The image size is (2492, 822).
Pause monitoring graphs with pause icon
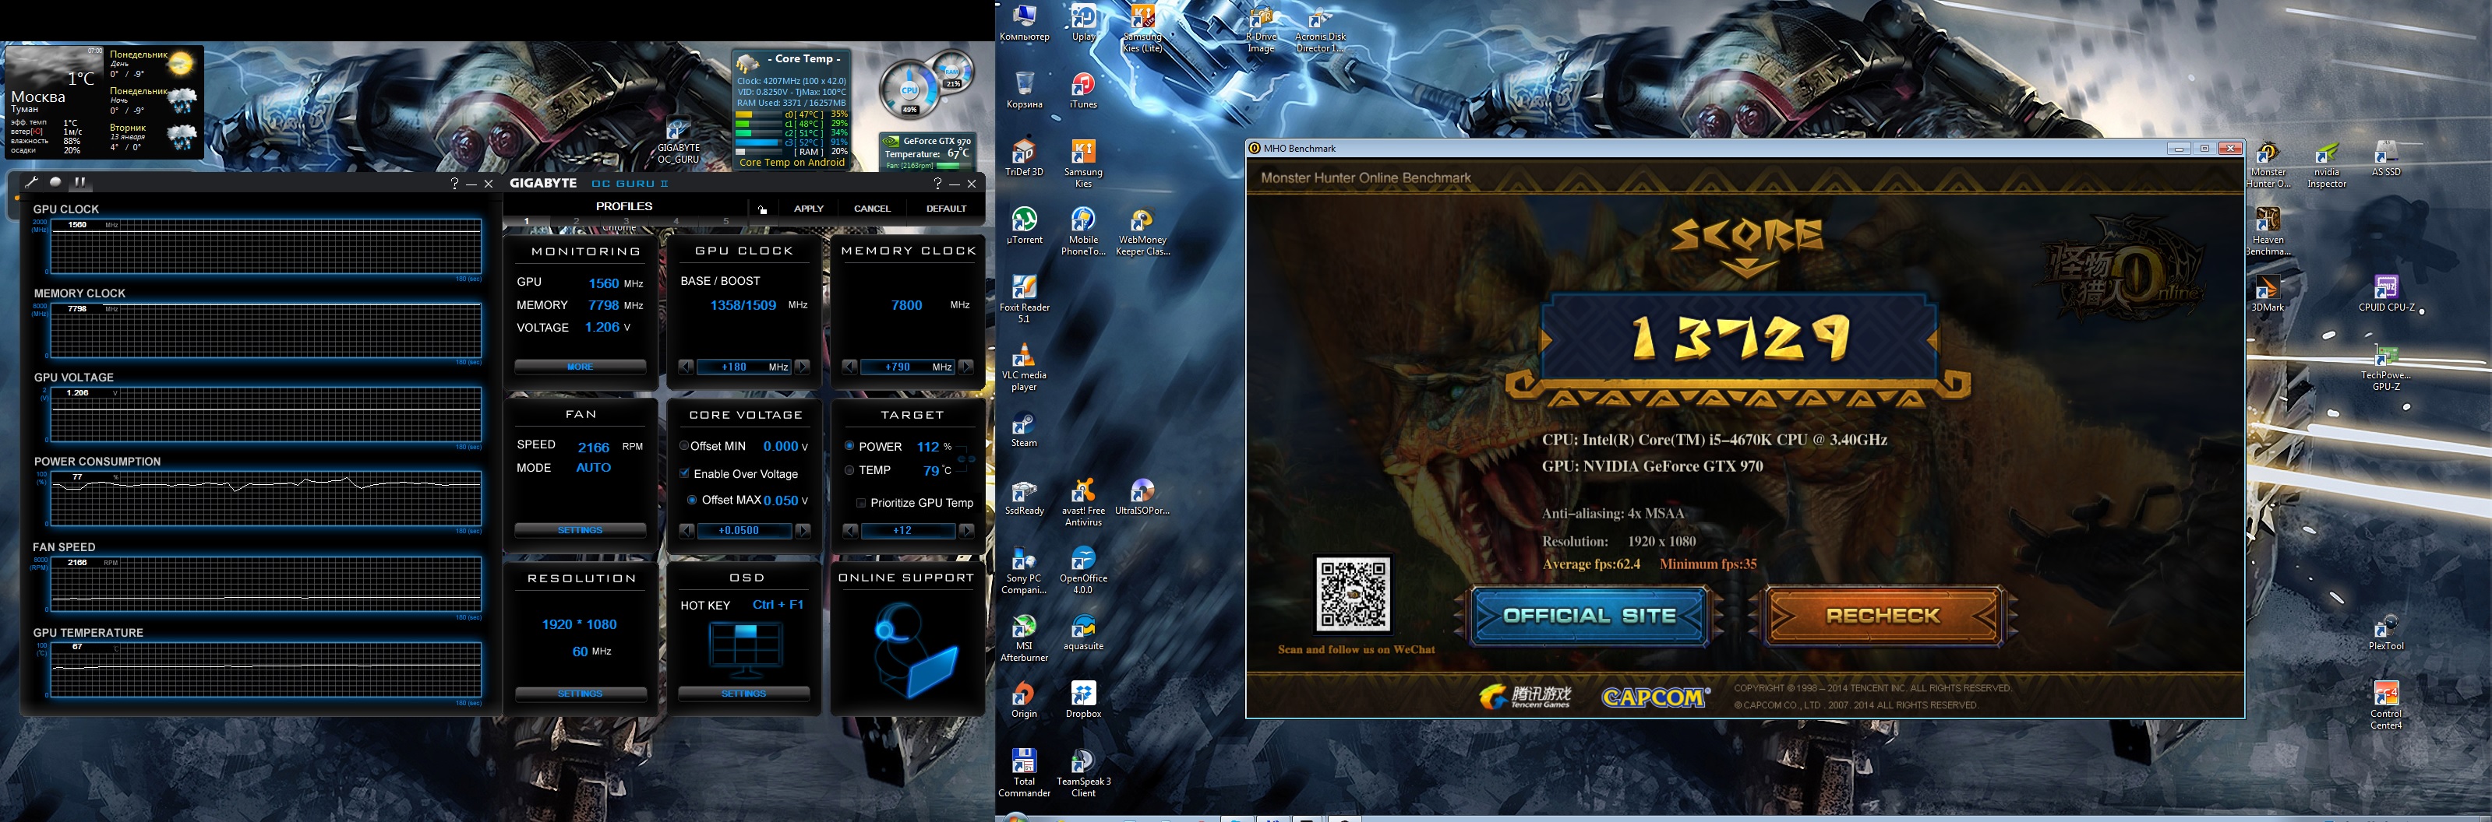tap(80, 181)
